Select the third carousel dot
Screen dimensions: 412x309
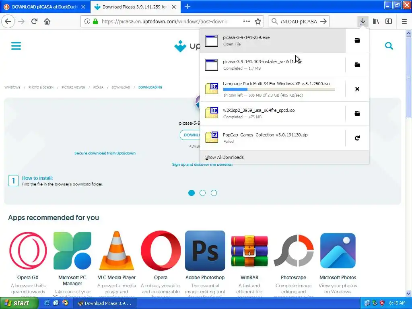pos(214,193)
